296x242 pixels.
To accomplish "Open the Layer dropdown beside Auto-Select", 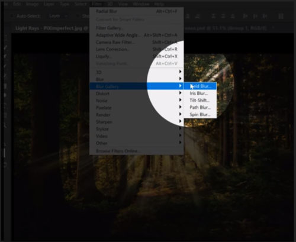I will click(x=58, y=16).
